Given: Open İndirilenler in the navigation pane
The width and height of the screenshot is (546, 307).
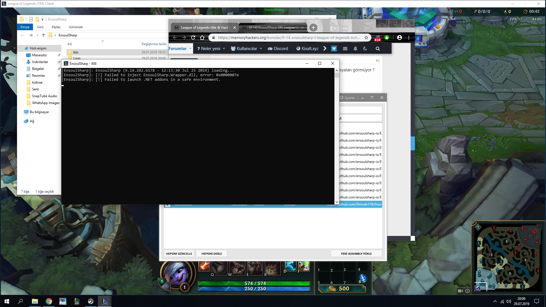Looking at the screenshot, I should pos(40,62).
